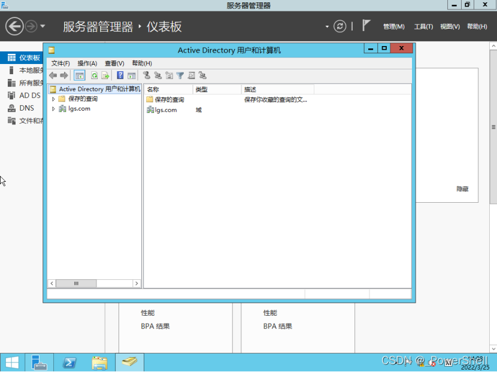Select 保存的查询 in the tree

83,99
